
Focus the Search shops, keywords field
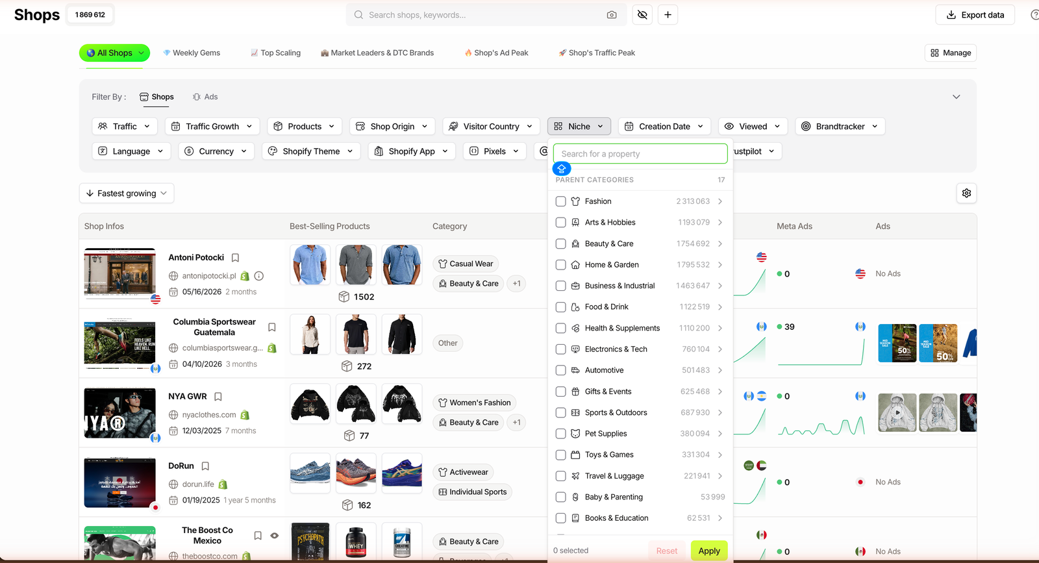(x=486, y=15)
